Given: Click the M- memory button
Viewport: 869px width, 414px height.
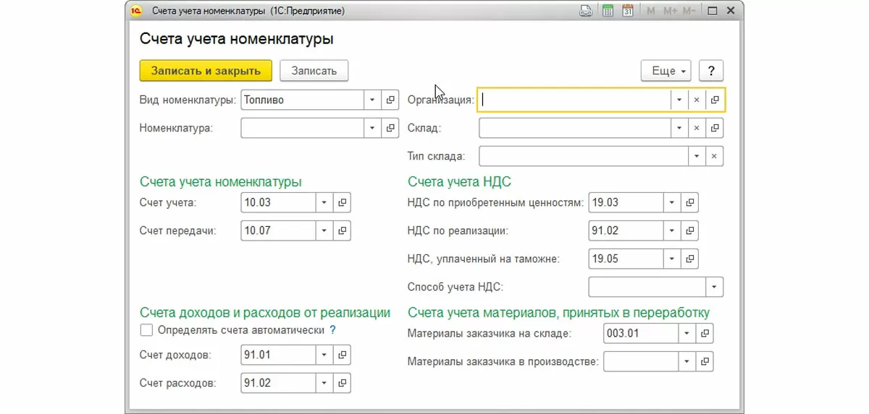Looking at the screenshot, I should click(689, 11).
